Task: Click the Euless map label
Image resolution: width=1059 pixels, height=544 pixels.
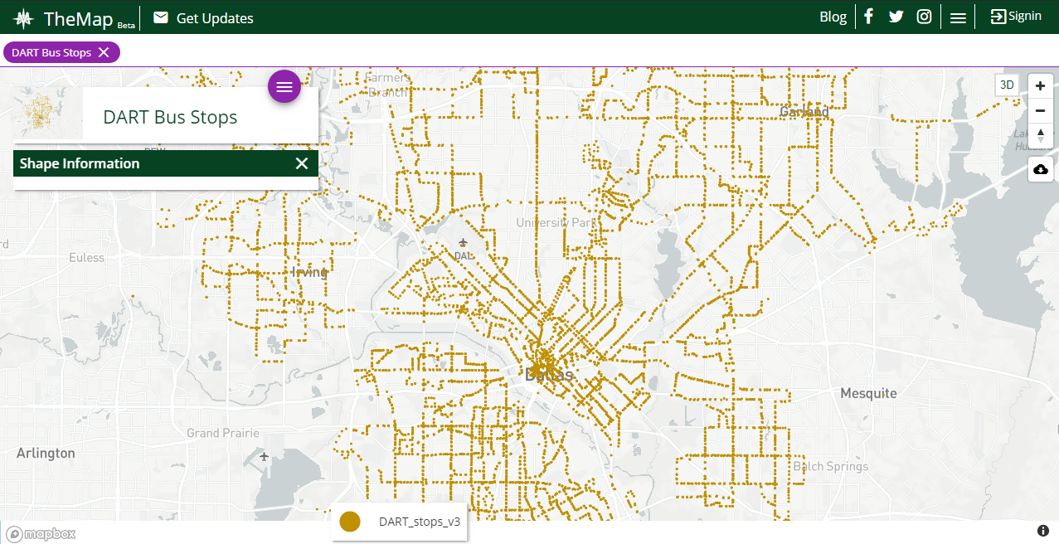Action: (x=87, y=258)
